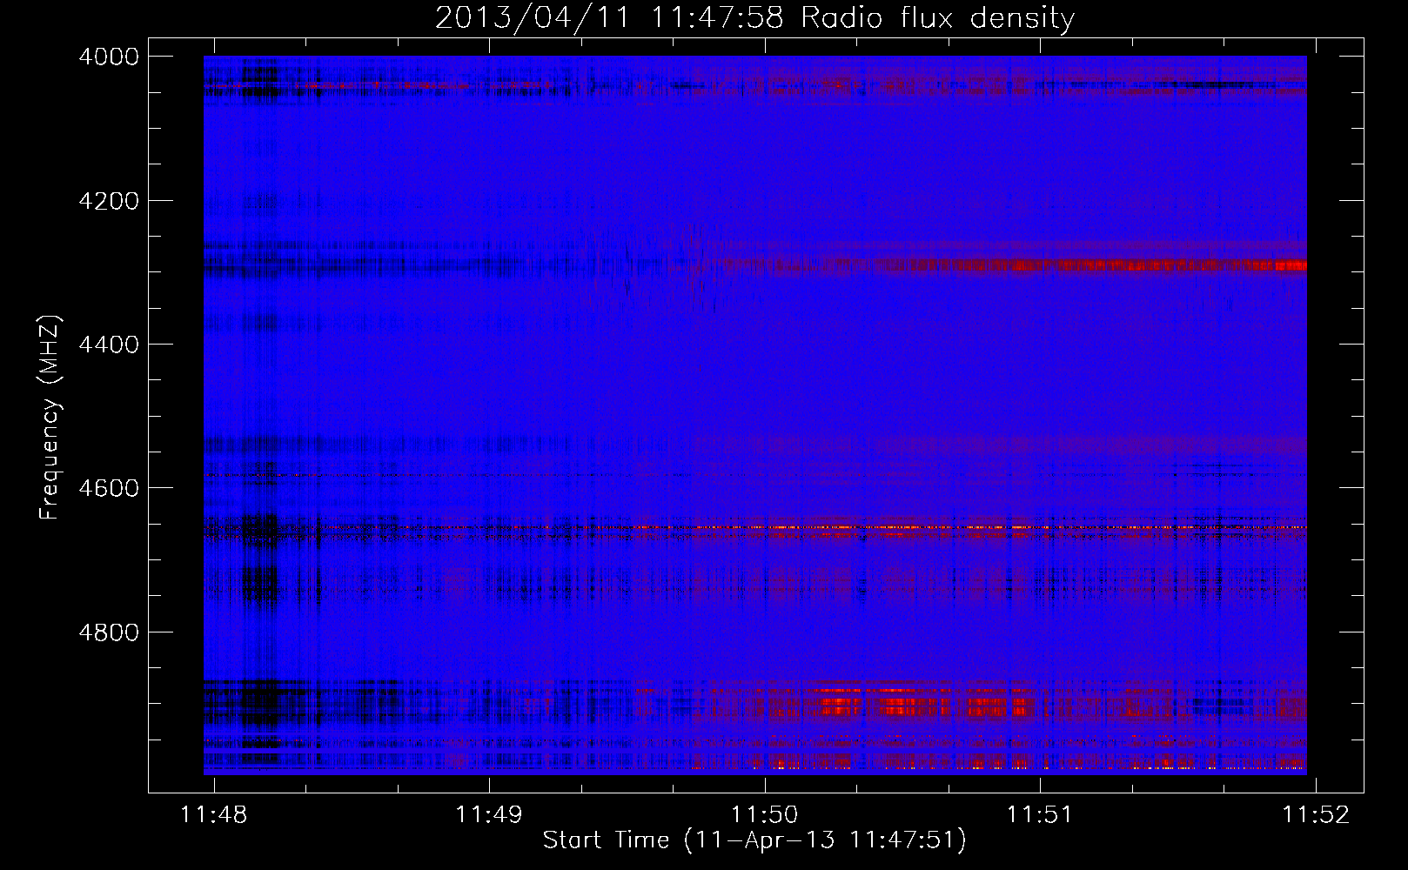Click the 'Start Time (11-Apr-13 11:47:51)' label
The height and width of the screenshot is (870, 1408).
tap(754, 840)
